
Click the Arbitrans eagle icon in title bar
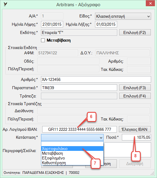(5, 4)
